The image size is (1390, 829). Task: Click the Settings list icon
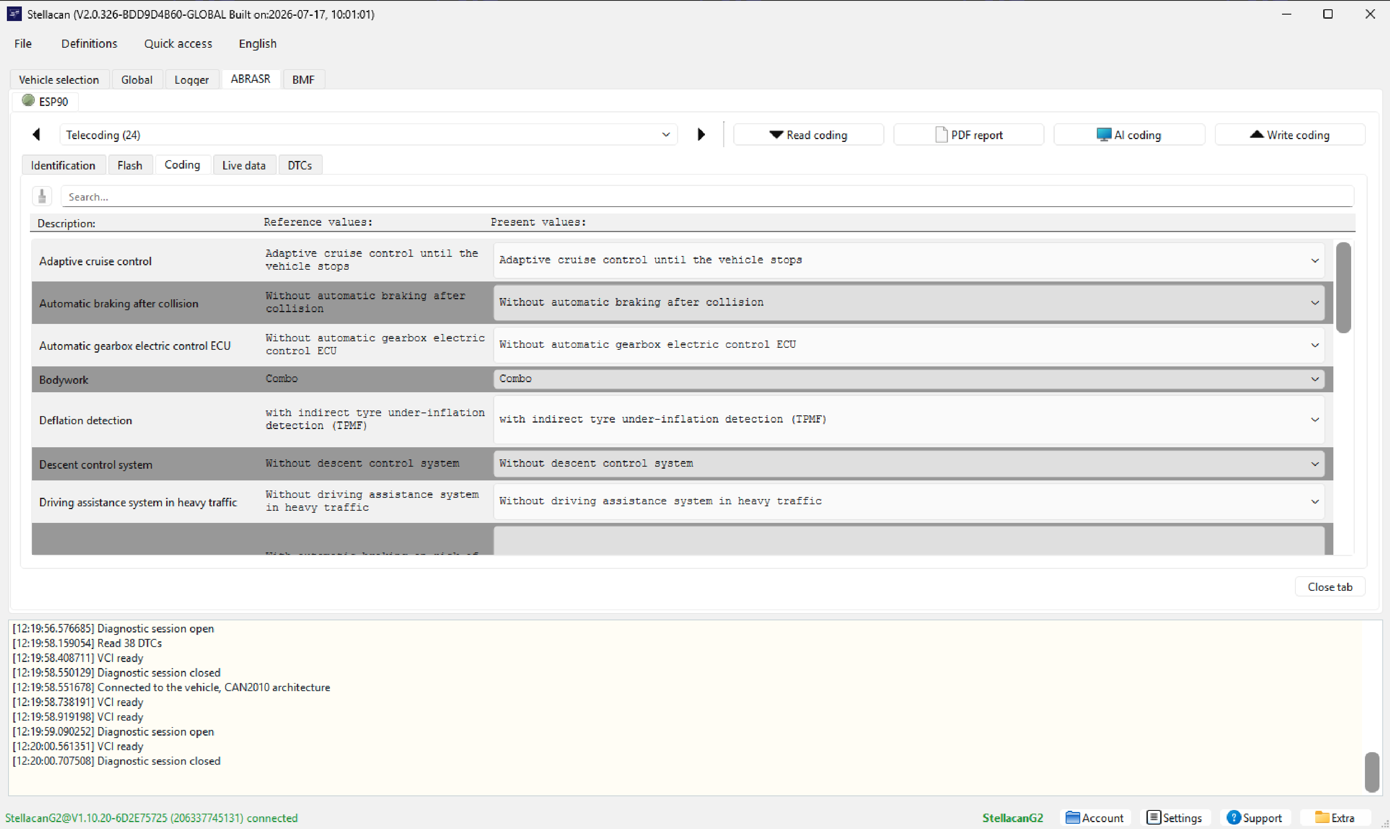[1153, 817]
